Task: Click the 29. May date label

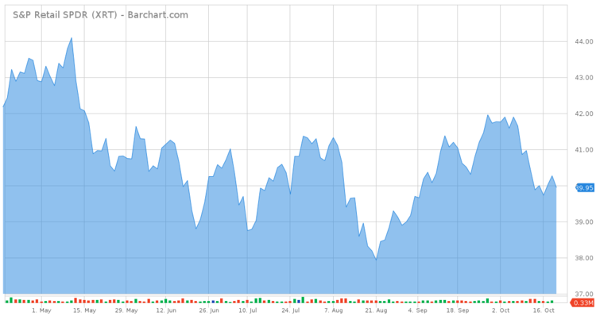Action: pyautogui.click(x=126, y=310)
